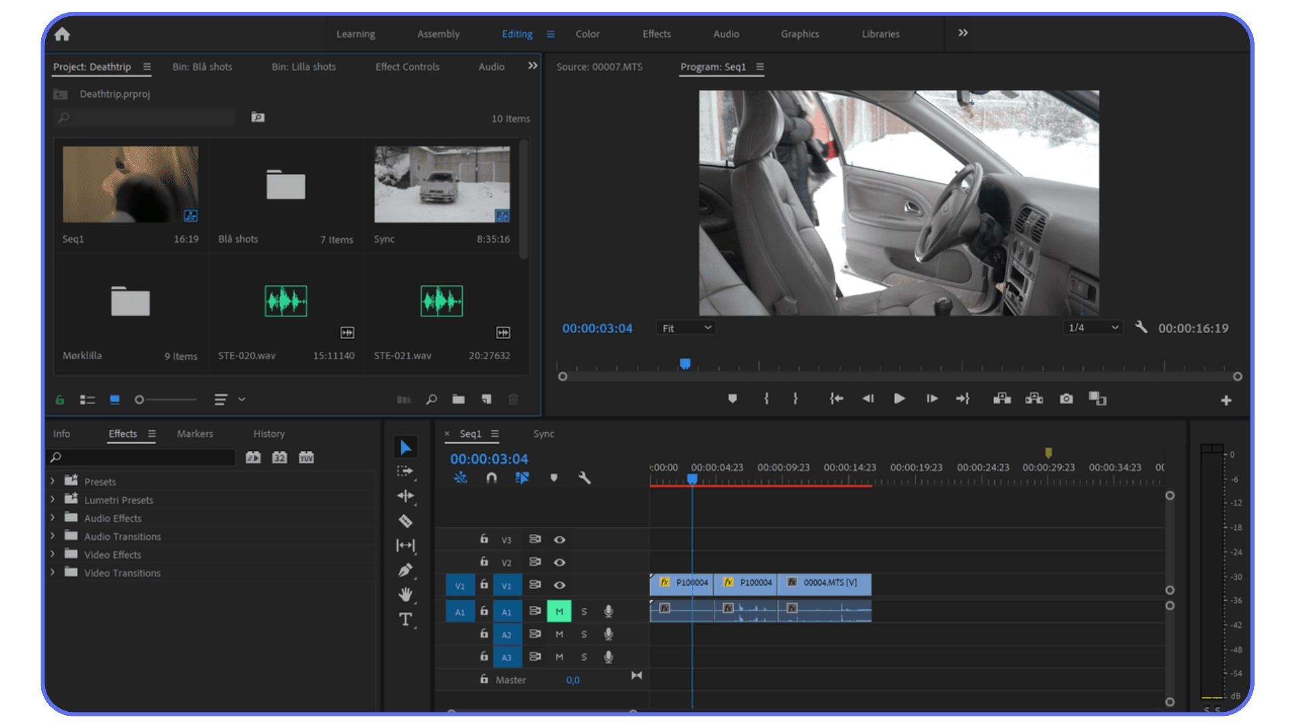Open the Program monitor settings wrench
The width and height of the screenshot is (1295, 728).
[x=1141, y=328]
